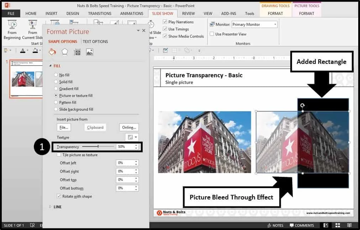The height and width of the screenshot is (230, 360).
Task: Open Notes pane from status bar
Action: pyautogui.click(x=275, y=225)
